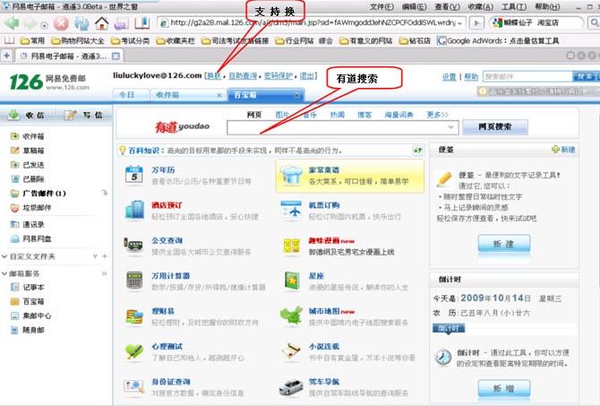Open 身份证查询 ID lookup icon
Screen dimensions: 600x406
tap(134, 387)
